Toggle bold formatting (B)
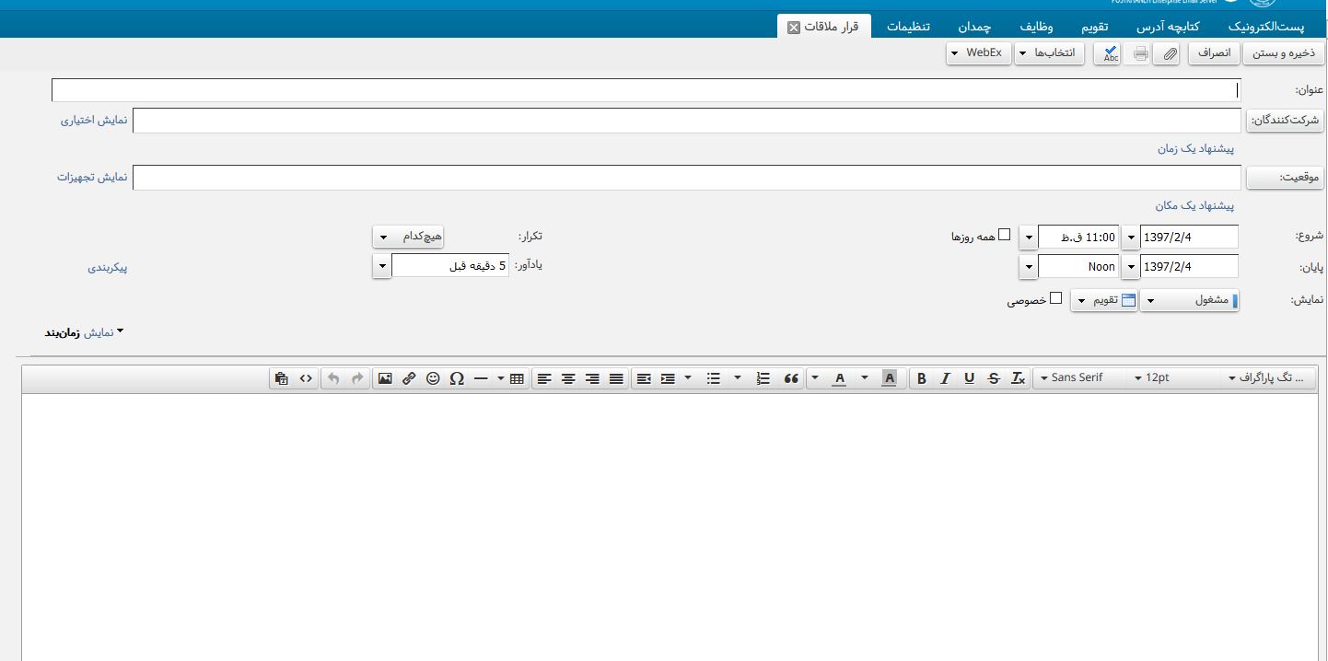The image size is (1328, 661). 921,378
